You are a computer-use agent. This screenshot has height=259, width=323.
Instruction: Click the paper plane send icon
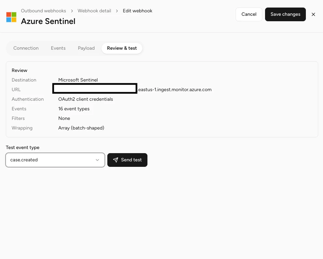[116, 160]
